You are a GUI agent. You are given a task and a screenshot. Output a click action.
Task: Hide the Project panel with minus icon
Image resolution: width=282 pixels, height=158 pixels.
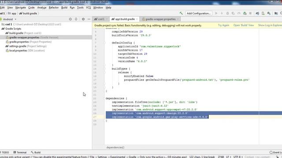tap(89, 19)
